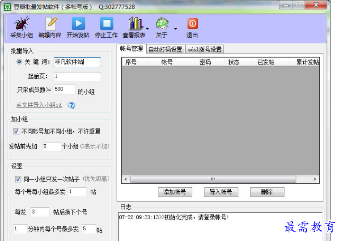Image resolution: width=339 pixels, height=241 pixels.
Task: Open the 自动打码设置 tab
Action: [165, 49]
